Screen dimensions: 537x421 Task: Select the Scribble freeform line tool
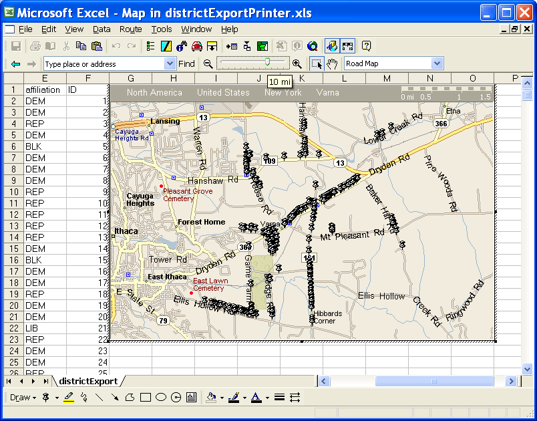[x=83, y=398]
